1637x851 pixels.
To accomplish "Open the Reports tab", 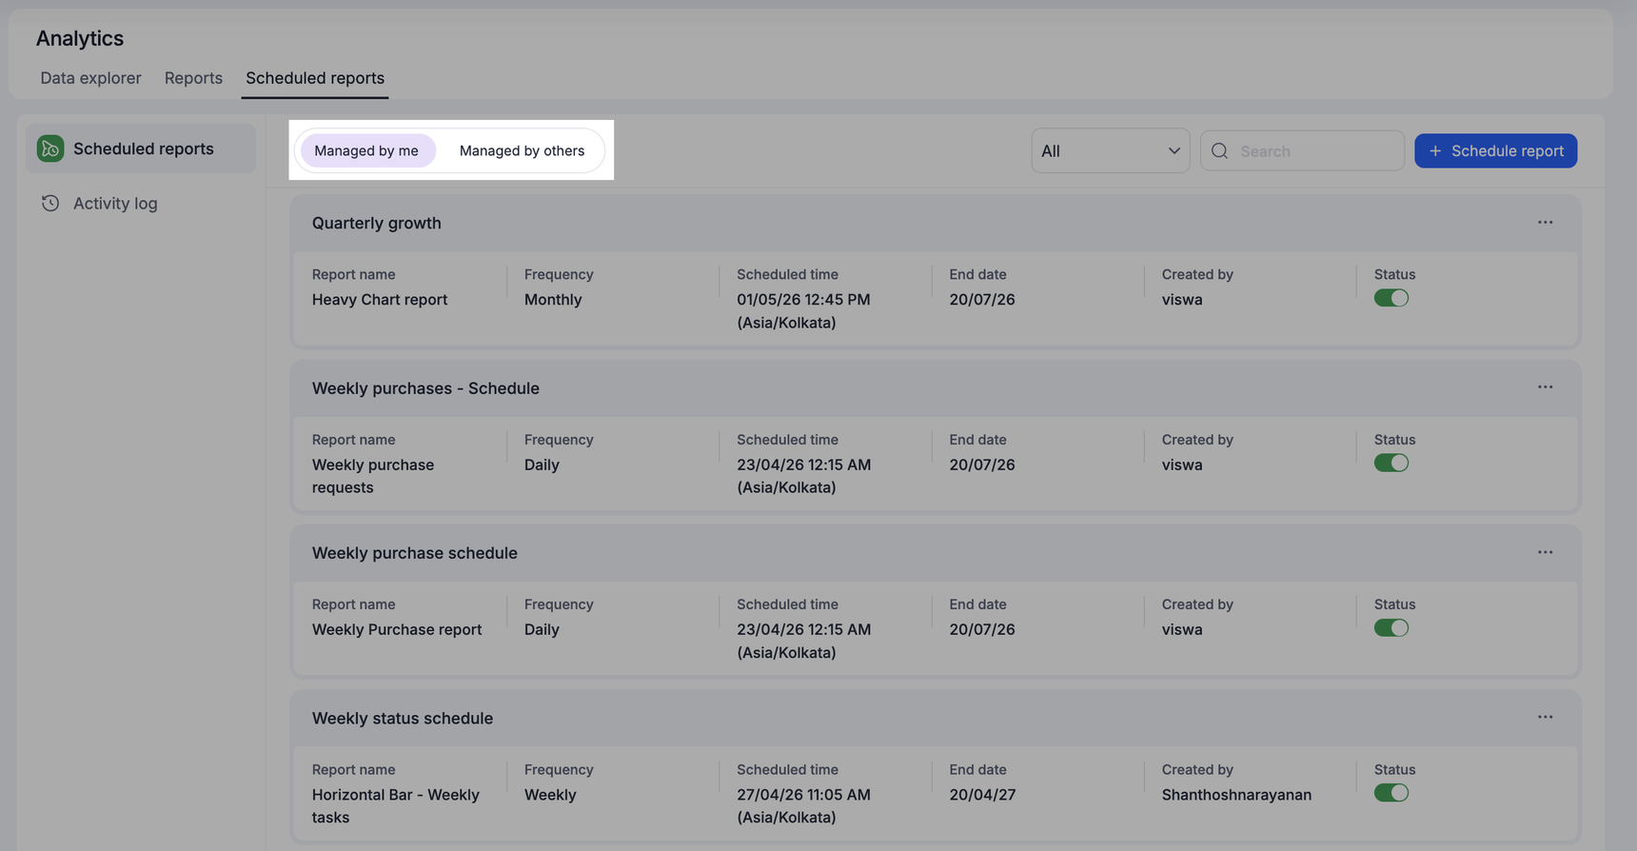I will click(x=193, y=78).
